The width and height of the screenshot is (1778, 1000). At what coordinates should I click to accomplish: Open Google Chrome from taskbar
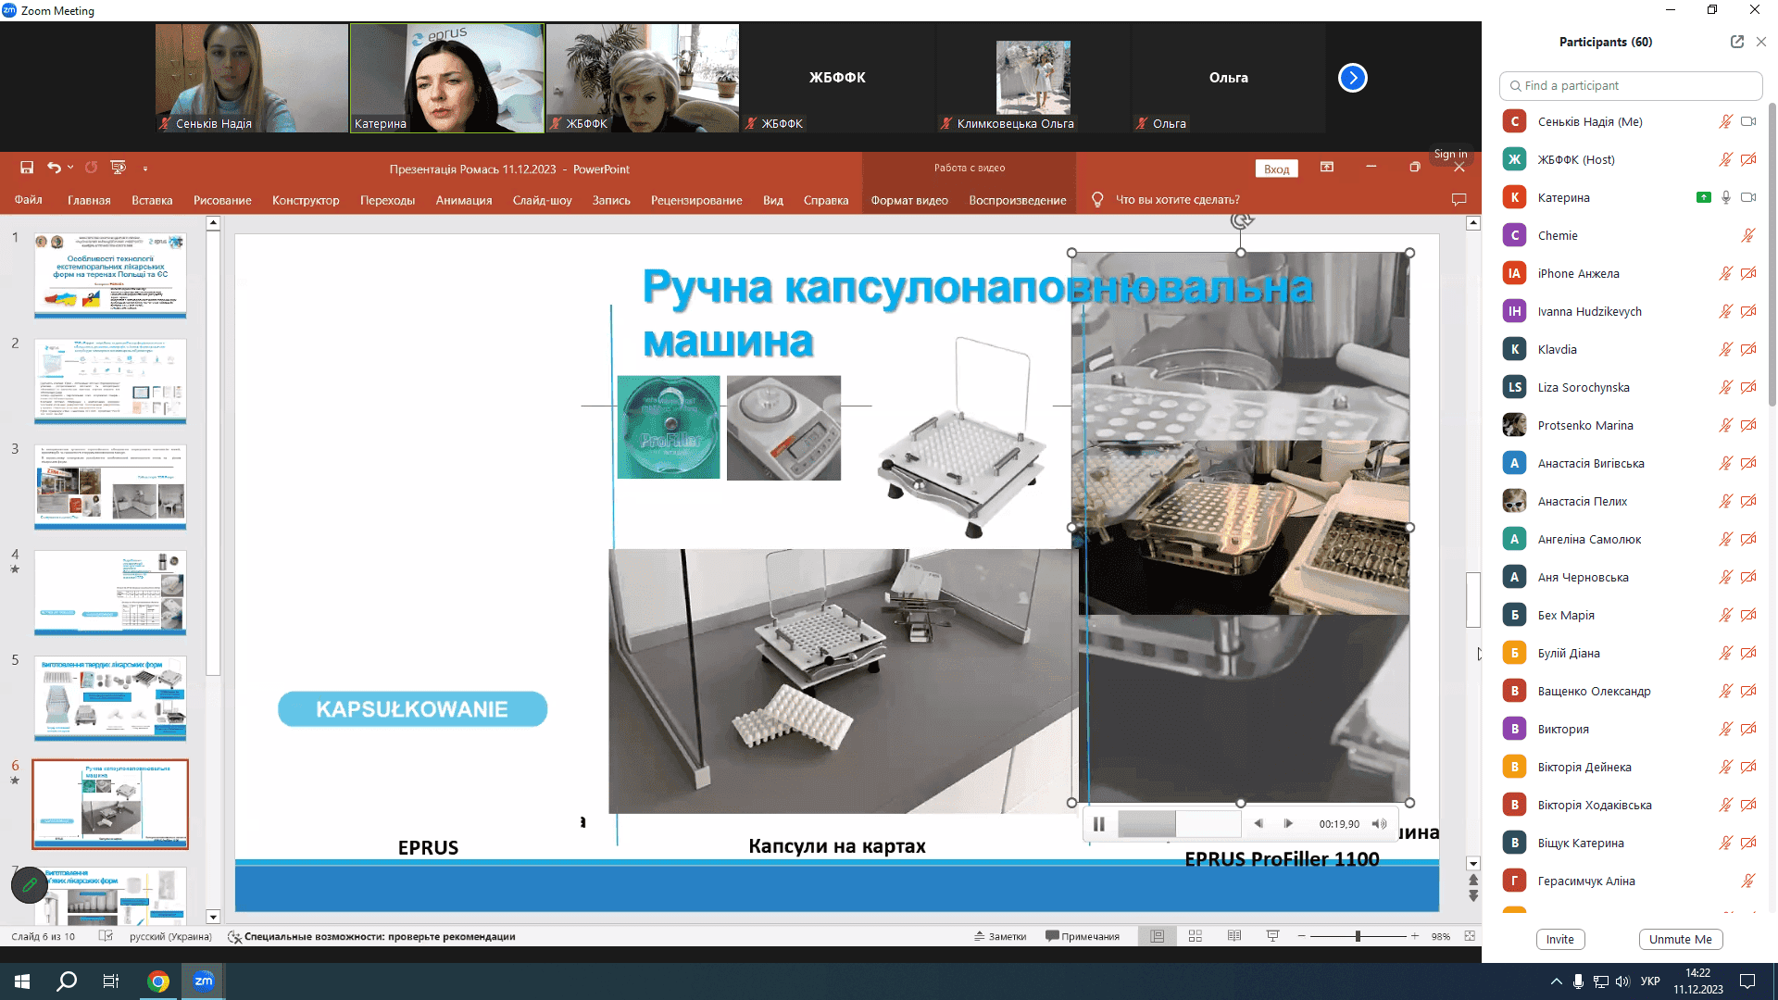tap(158, 981)
